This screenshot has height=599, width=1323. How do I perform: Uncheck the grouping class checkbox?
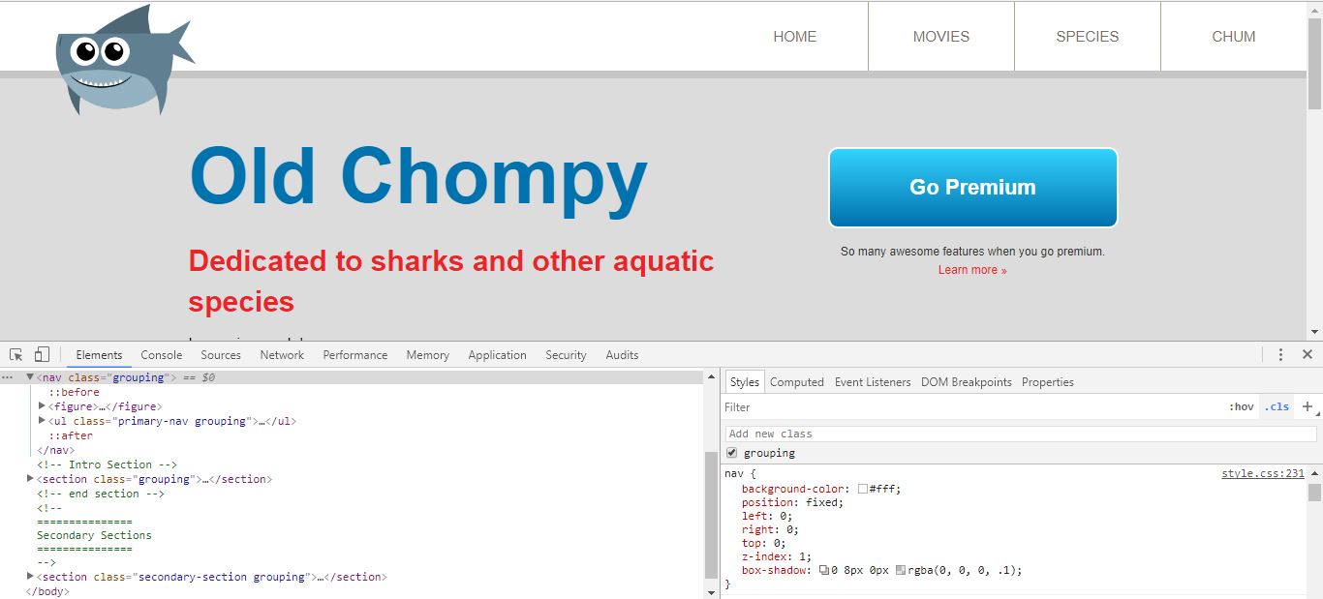[x=732, y=453]
